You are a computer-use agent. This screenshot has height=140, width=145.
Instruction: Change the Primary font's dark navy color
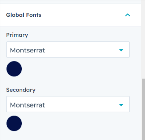[14, 69]
